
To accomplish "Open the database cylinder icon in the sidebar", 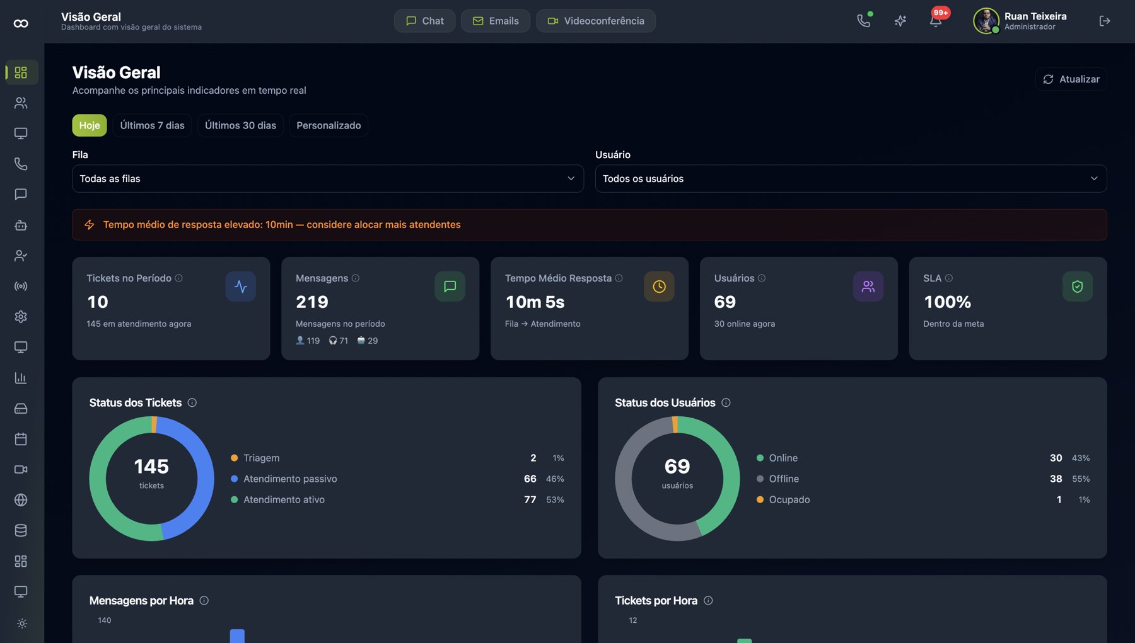I will click(x=21, y=530).
